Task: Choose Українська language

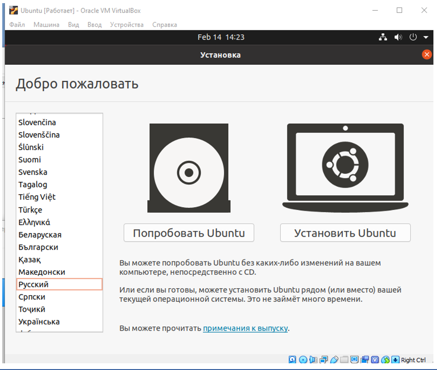Action: coord(59,322)
